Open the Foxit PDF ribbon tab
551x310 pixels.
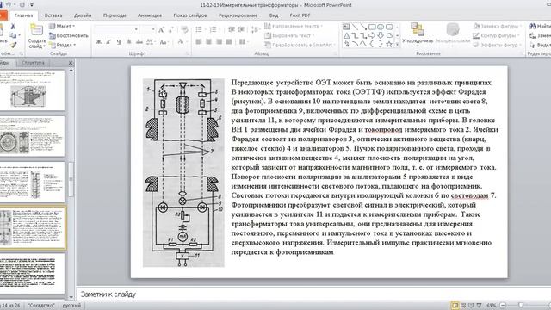[x=300, y=15]
